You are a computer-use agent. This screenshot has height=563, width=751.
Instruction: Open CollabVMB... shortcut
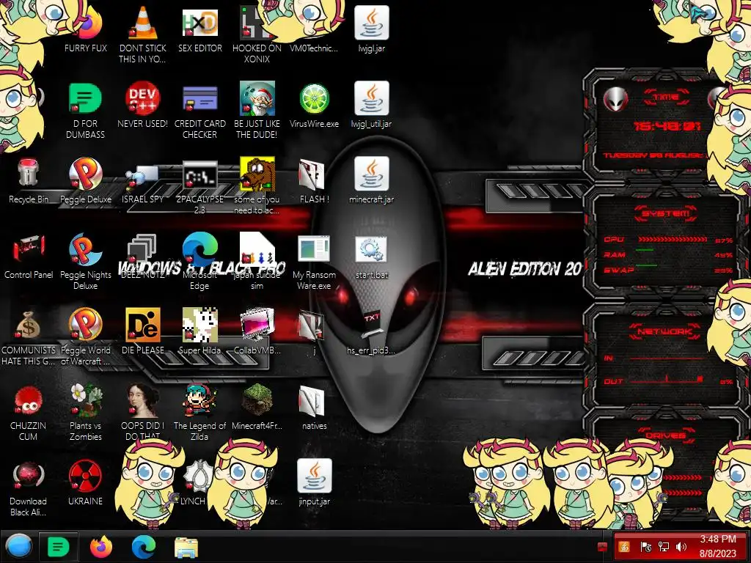(x=257, y=325)
